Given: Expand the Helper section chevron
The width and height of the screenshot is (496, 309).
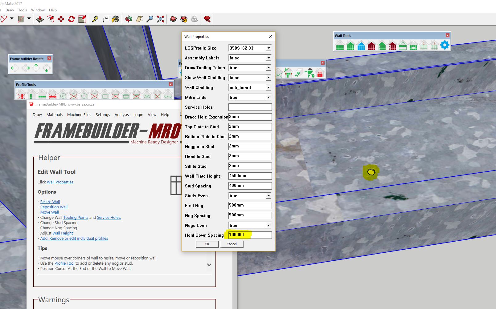Looking at the screenshot, I should 209,265.
